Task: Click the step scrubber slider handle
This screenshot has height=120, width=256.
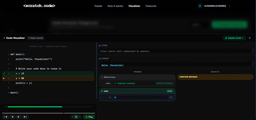Action: [64, 113]
